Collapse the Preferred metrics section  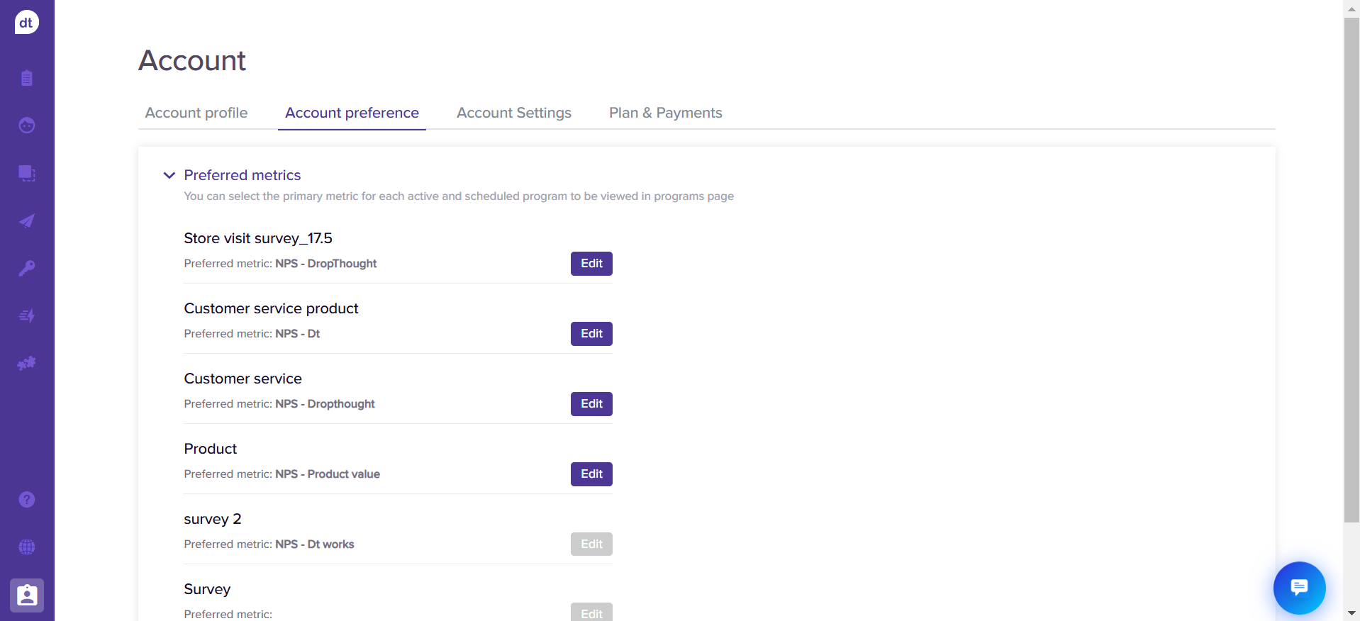[169, 175]
